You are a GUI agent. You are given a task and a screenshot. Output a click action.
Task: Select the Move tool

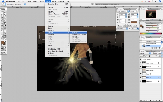tap(5, 13)
